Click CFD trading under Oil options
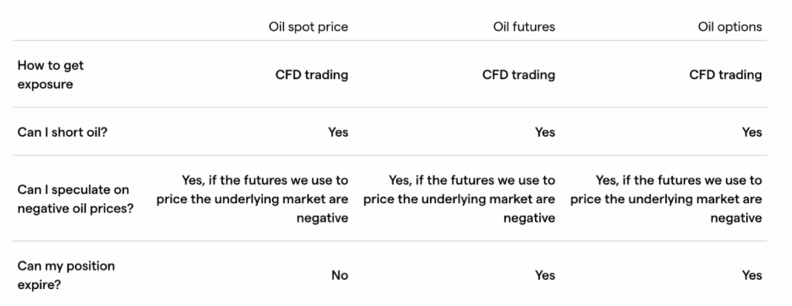This screenshot has height=306, width=792. pos(725,75)
